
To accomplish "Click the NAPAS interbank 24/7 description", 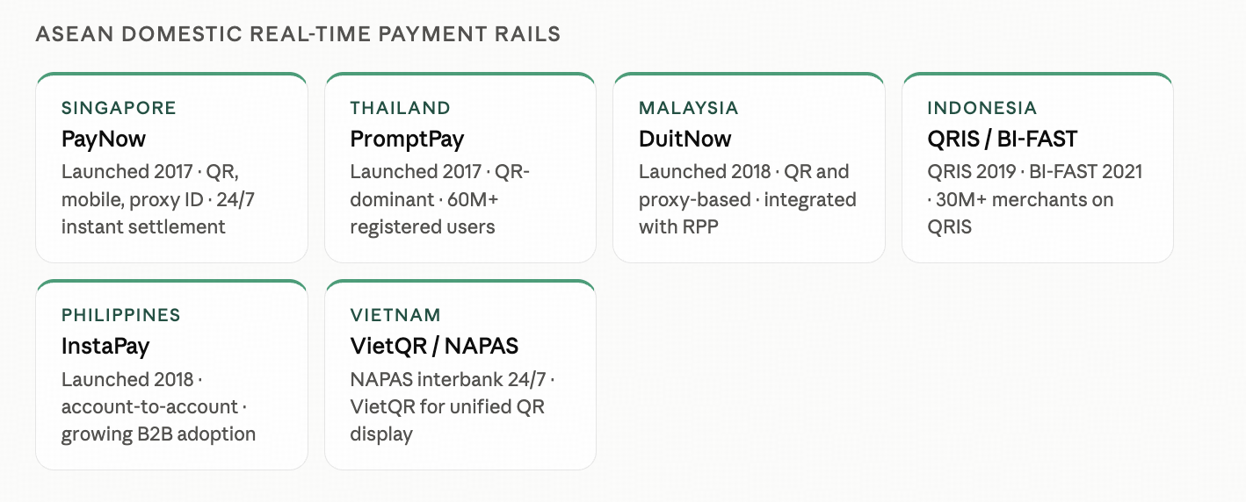I will (453, 379).
